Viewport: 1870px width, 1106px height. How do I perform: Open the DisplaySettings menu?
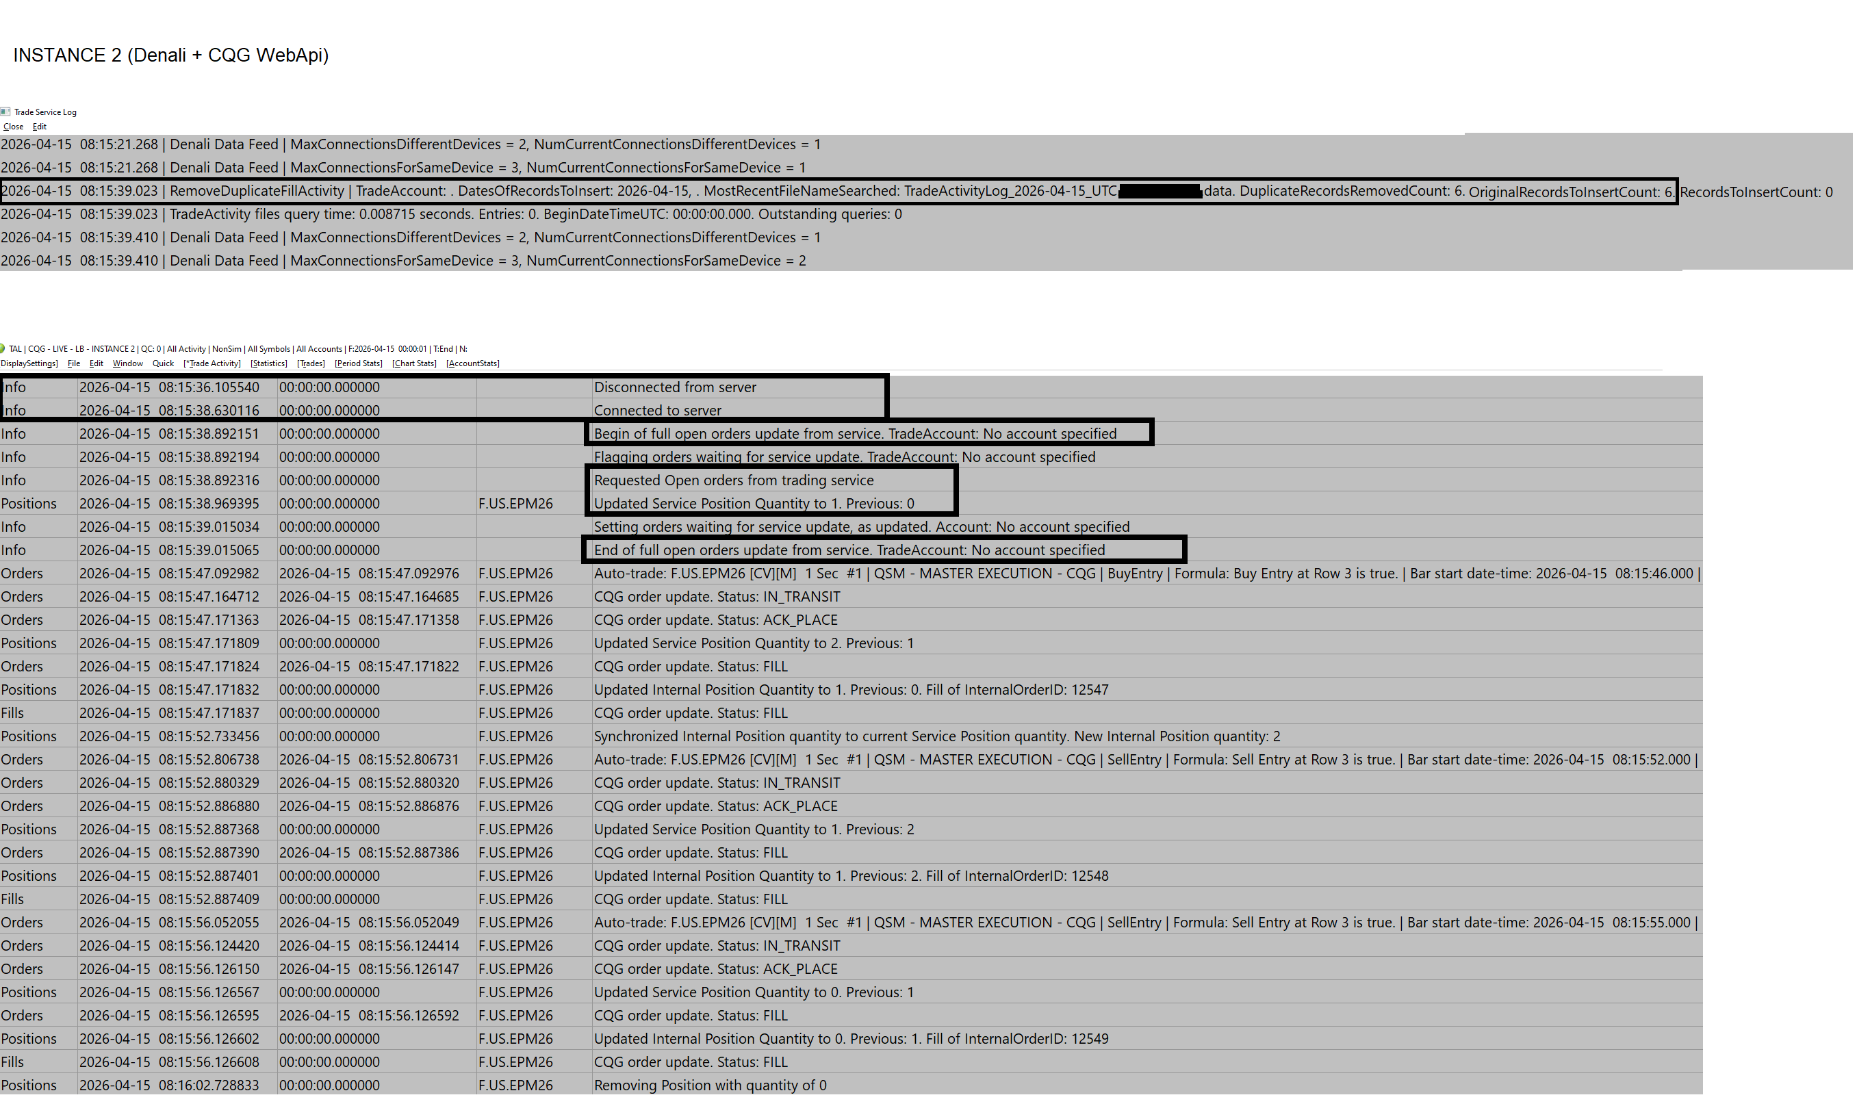coord(29,363)
